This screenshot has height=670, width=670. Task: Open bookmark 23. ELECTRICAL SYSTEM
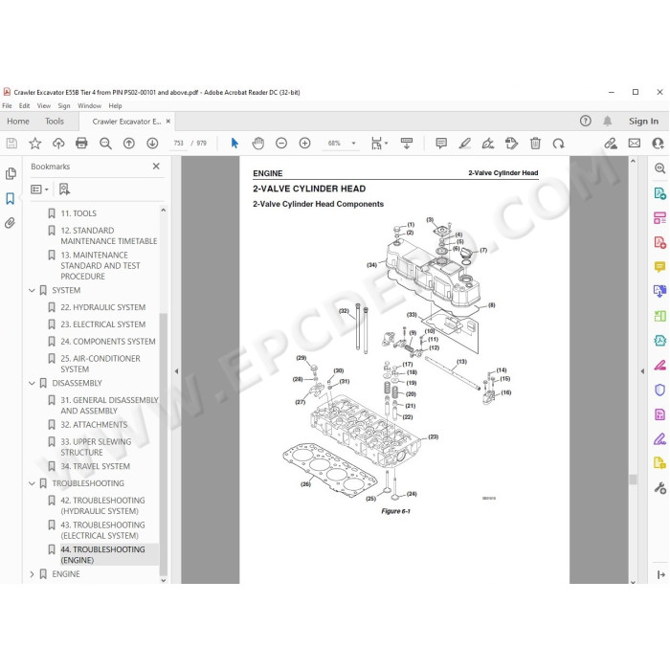tap(102, 324)
